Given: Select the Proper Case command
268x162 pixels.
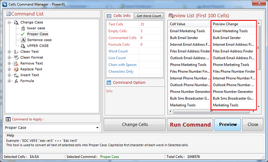Looking at the screenshot, I should click(38, 34).
